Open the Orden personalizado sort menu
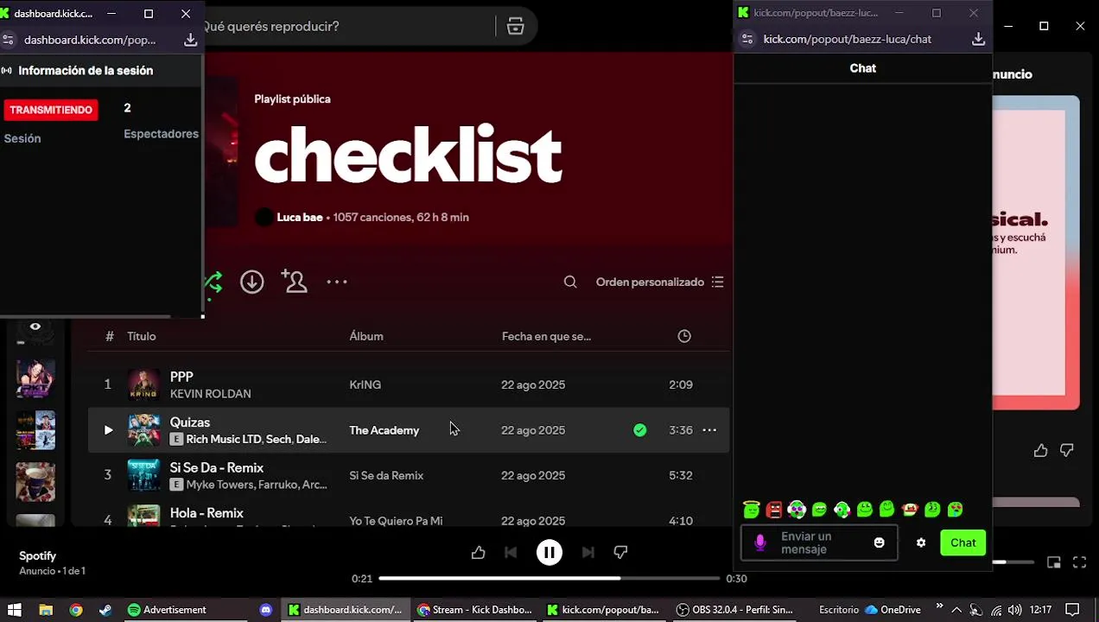 (x=659, y=282)
